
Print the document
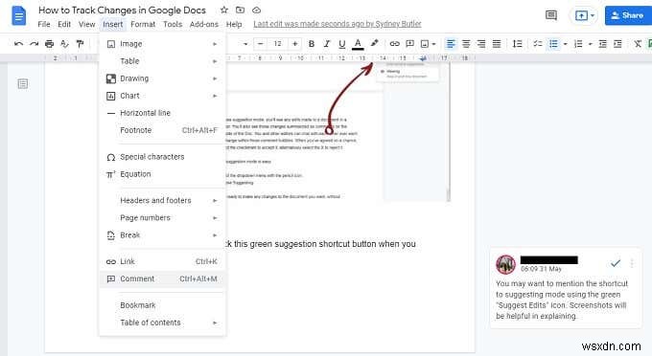pyautogui.click(x=49, y=44)
